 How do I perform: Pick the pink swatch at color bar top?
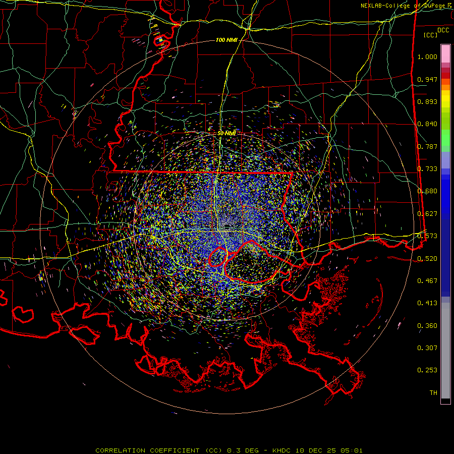coord(445,53)
